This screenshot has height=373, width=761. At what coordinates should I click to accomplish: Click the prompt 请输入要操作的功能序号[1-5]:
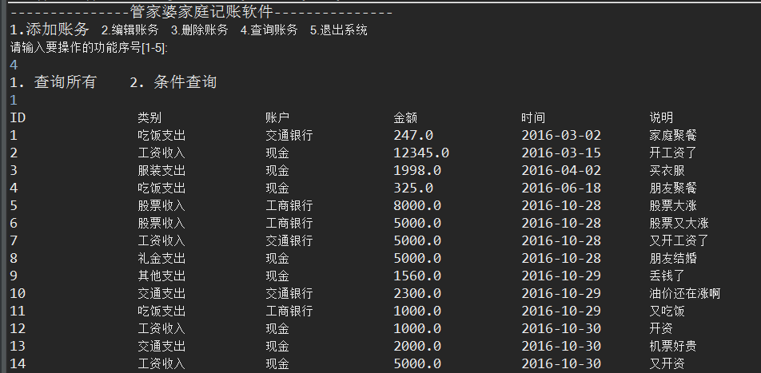[89, 48]
